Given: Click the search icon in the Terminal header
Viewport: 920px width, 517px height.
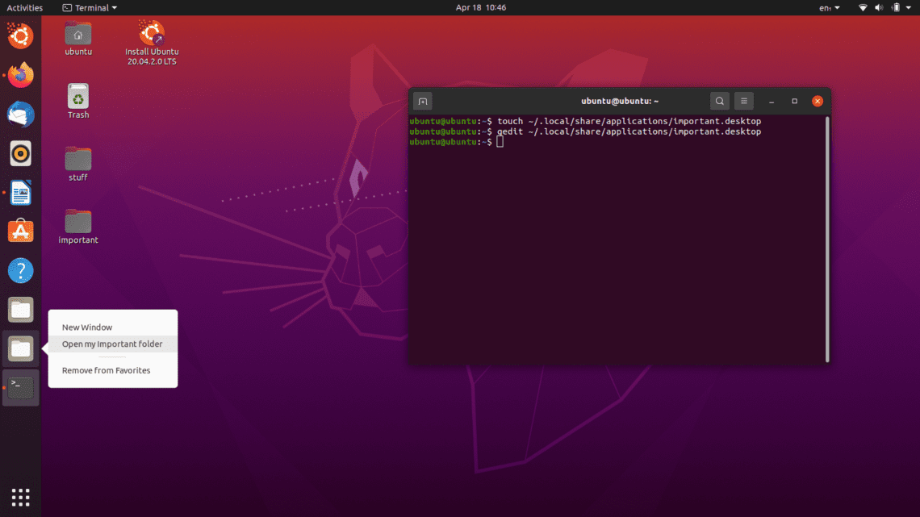Looking at the screenshot, I should pyautogui.click(x=719, y=101).
